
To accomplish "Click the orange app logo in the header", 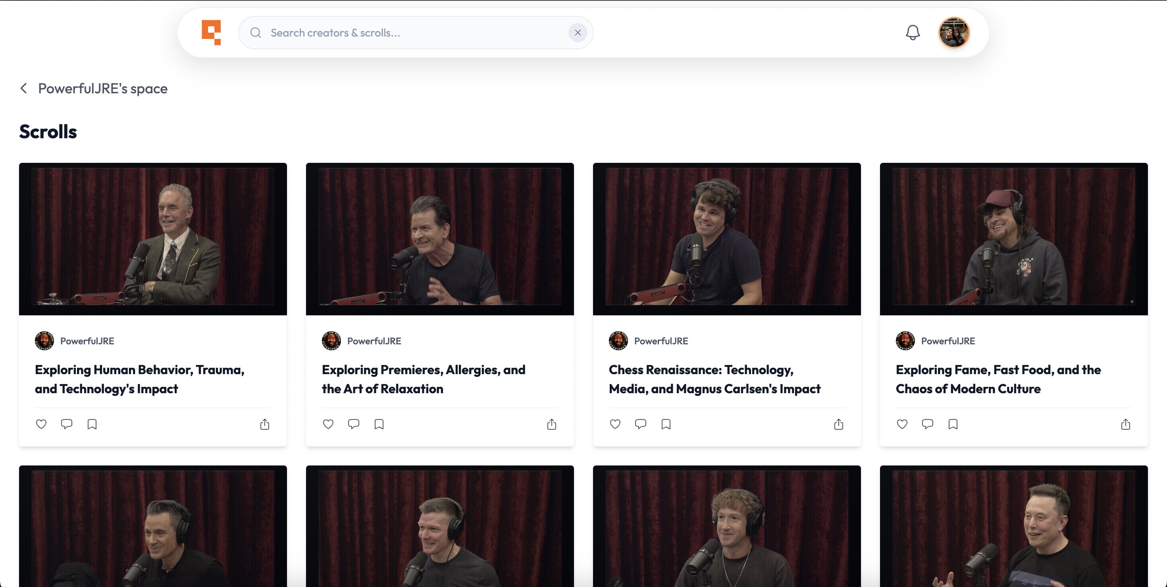I will [x=211, y=33].
